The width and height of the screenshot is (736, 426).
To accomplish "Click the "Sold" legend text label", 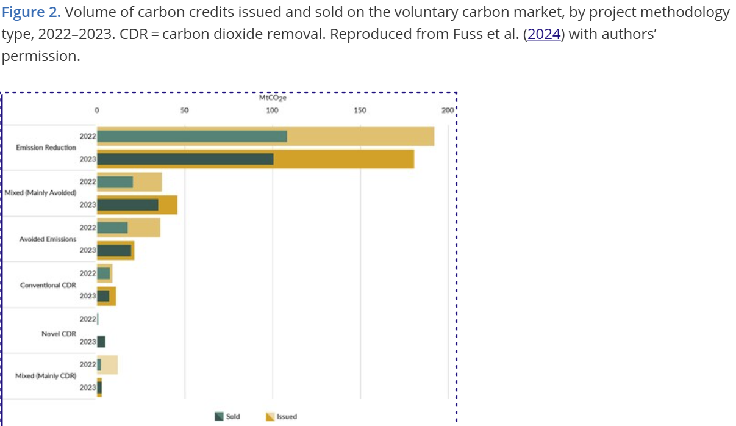I will 233,416.
